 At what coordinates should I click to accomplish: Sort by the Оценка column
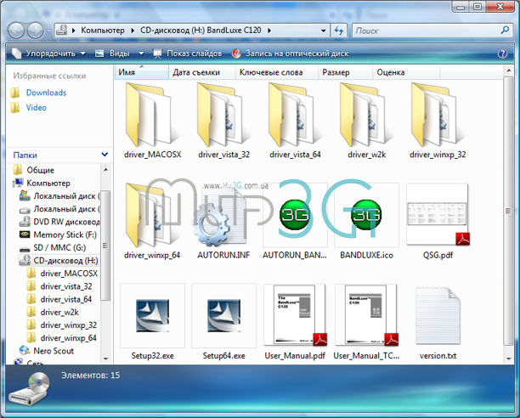407,72
